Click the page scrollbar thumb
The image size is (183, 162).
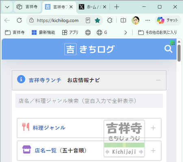[179, 53]
